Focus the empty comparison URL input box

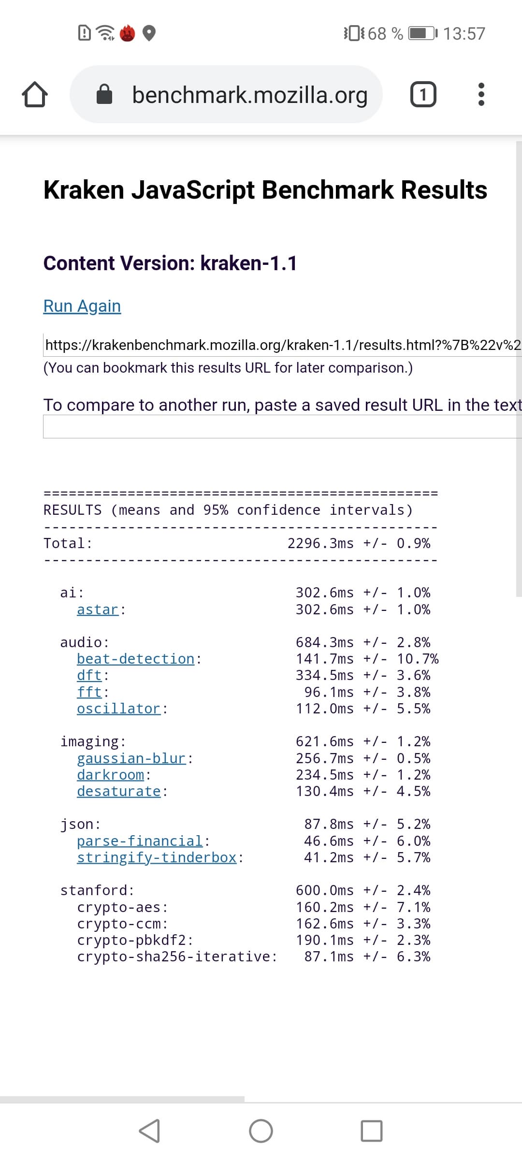(283, 427)
